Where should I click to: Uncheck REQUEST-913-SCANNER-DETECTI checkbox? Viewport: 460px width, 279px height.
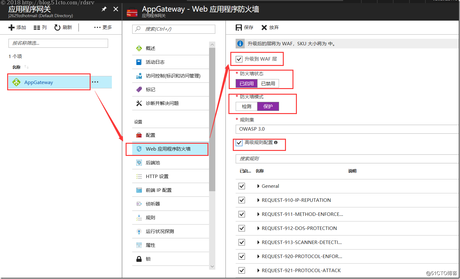[242, 242]
